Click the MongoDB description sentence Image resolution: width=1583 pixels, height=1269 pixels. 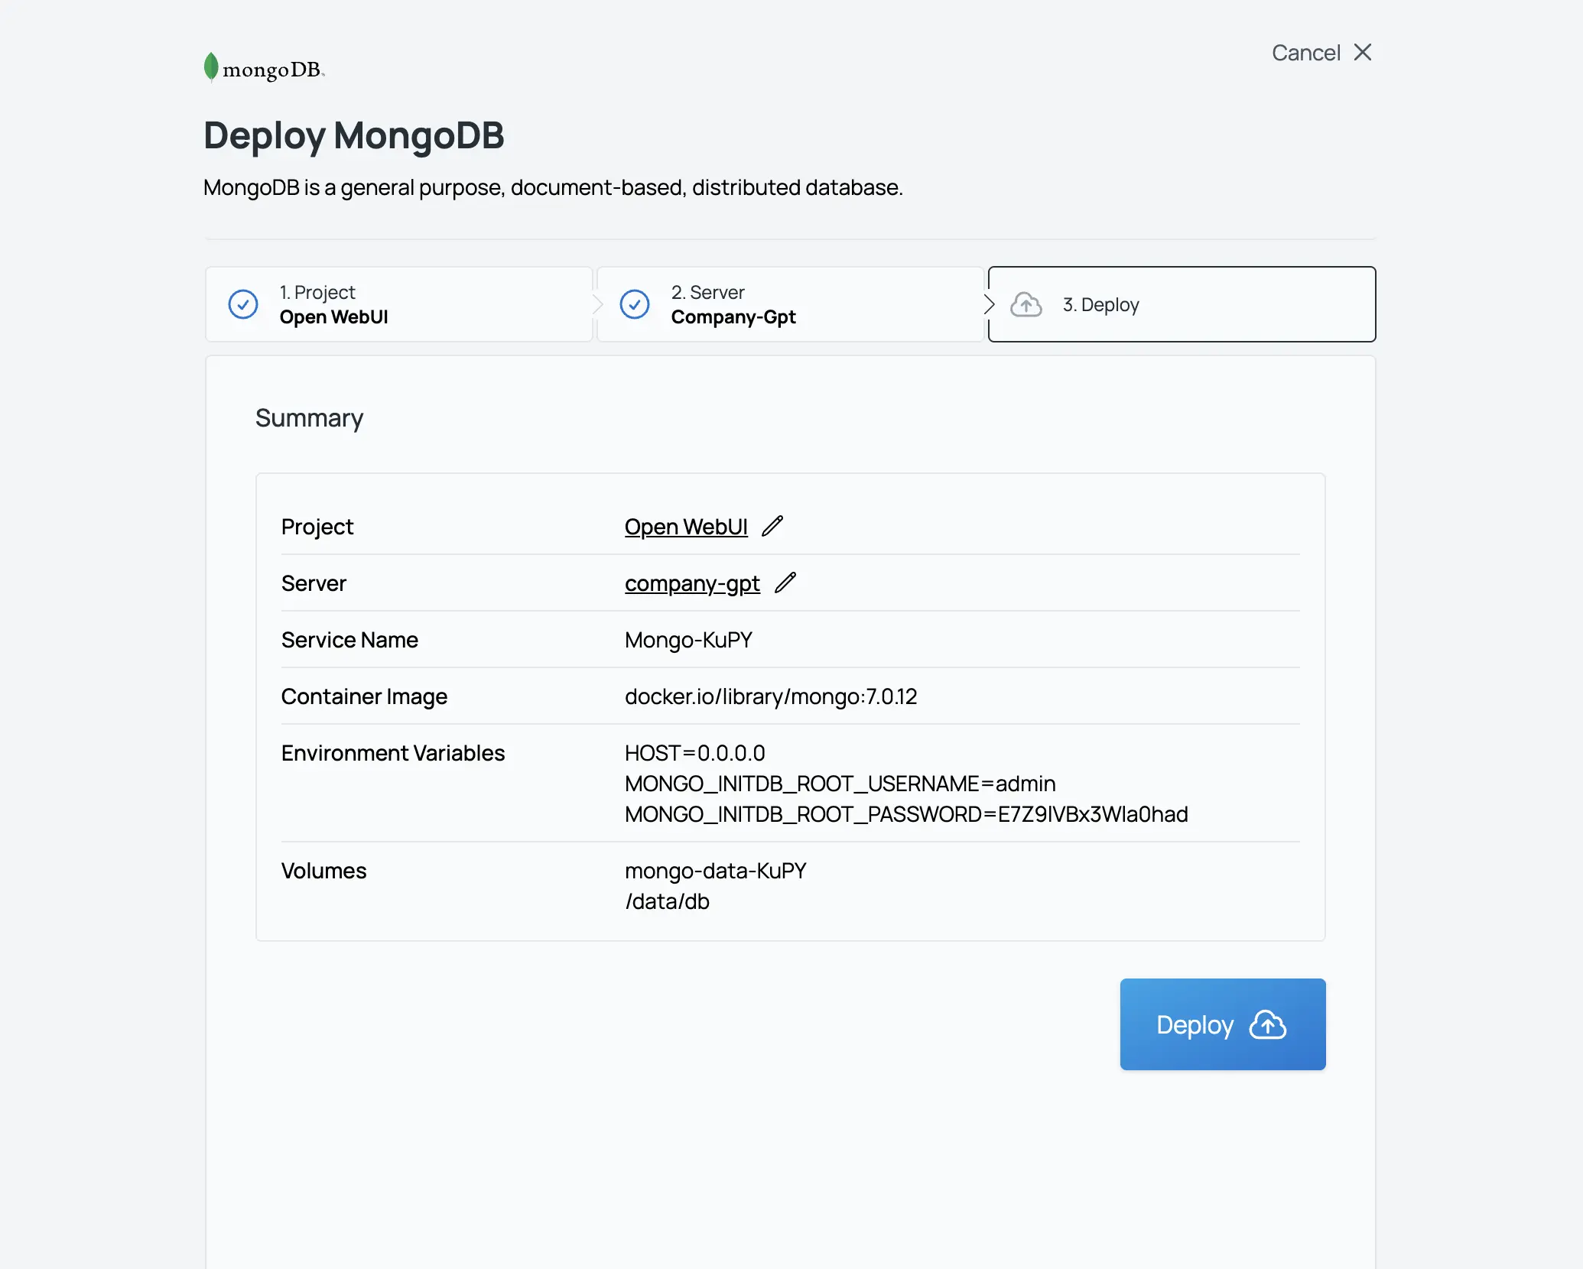553,187
